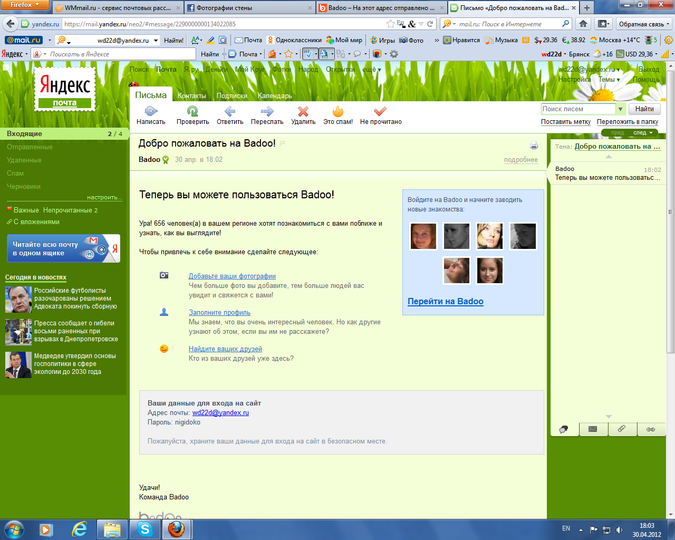Open the Входящие folder
This screenshot has width=675, height=540.
(x=63, y=134)
